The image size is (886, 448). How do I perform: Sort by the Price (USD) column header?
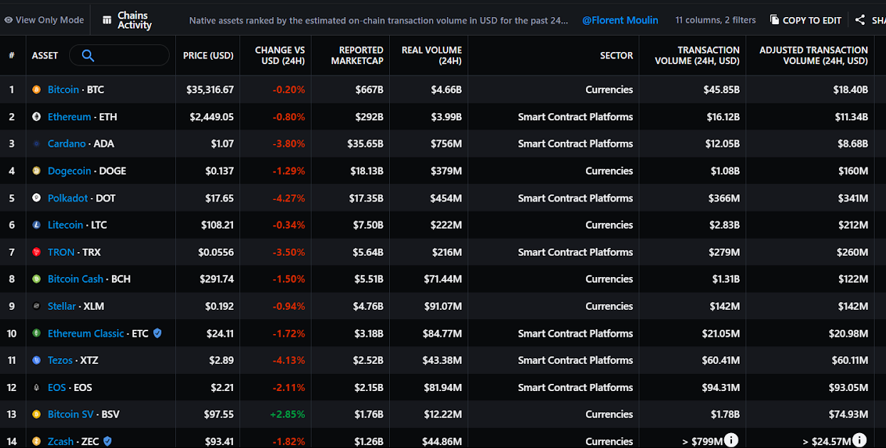click(208, 56)
